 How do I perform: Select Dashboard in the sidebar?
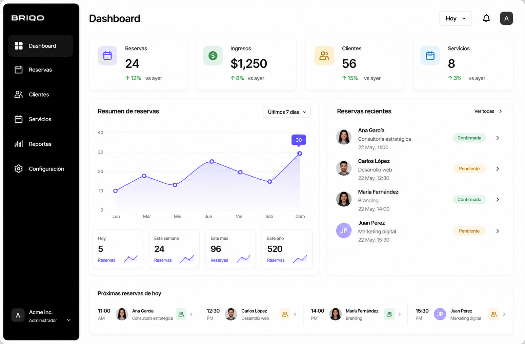[x=41, y=46]
